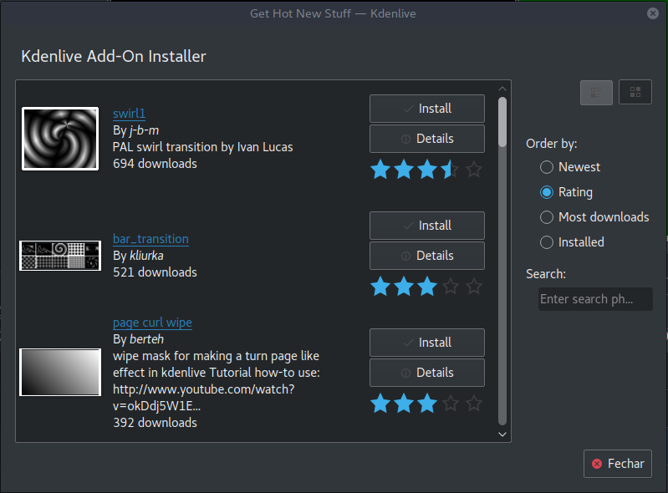Open the bar_transition preview thumbnail
668x493 pixels.
coord(60,256)
